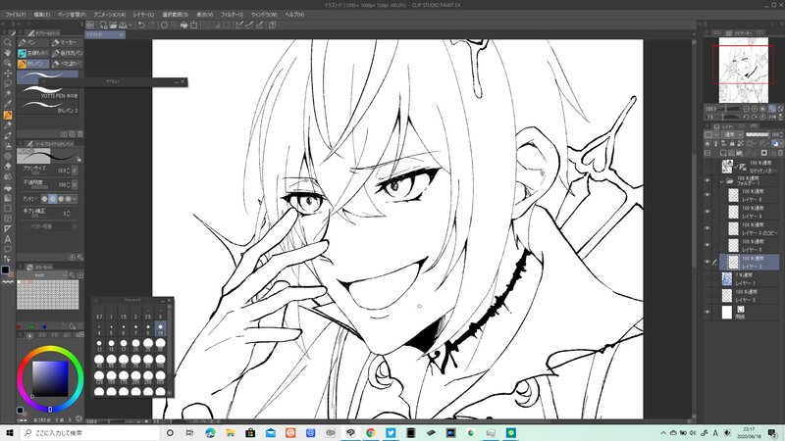Select the Fill bucket tool
This screenshot has width=785, height=441.
click(x=7, y=187)
